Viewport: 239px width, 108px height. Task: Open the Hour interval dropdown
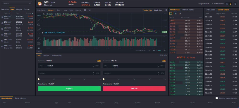click(59, 10)
